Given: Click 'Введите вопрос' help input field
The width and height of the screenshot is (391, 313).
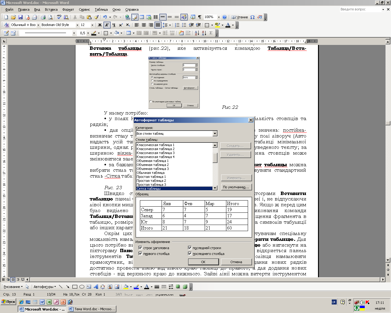Looking at the screenshot, I should click(x=360, y=9).
